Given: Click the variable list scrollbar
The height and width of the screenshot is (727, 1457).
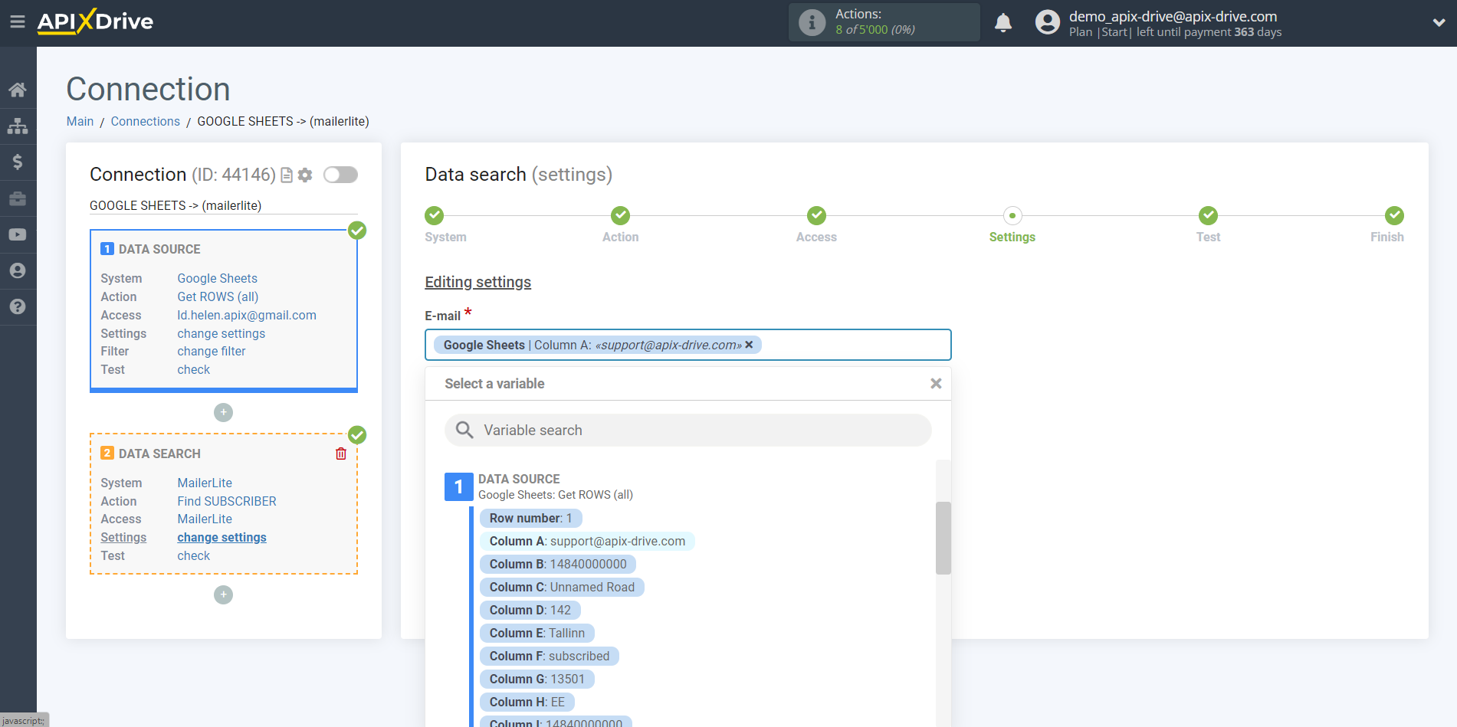Looking at the screenshot, I should (943, 538).
